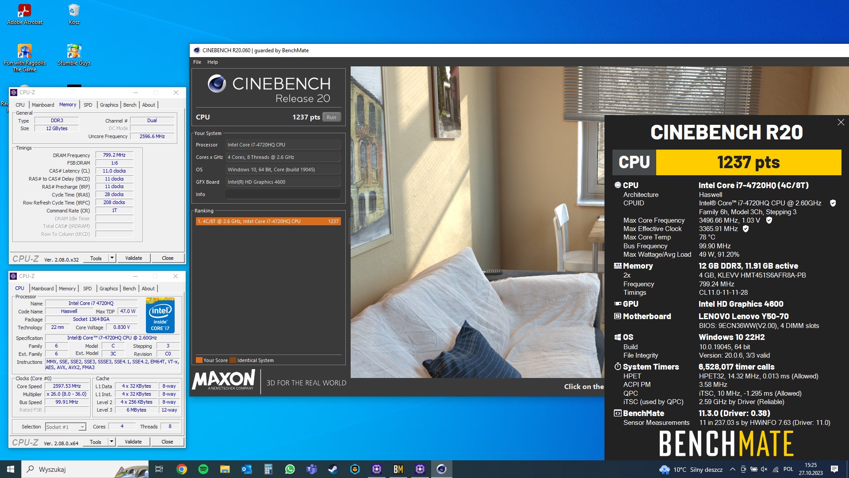Switch the POL input language indicator
Image resolution: width=849 pixels, height=478 pixels.
point(788,469)
